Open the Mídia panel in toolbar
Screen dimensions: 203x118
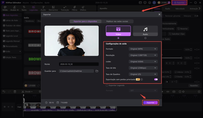pyautogui.click(x=5, y=8)
